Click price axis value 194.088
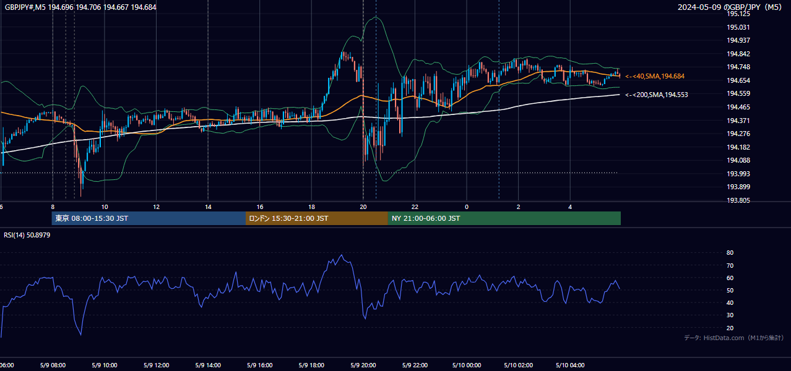The image size is (791, 371). tap(738, 160)
